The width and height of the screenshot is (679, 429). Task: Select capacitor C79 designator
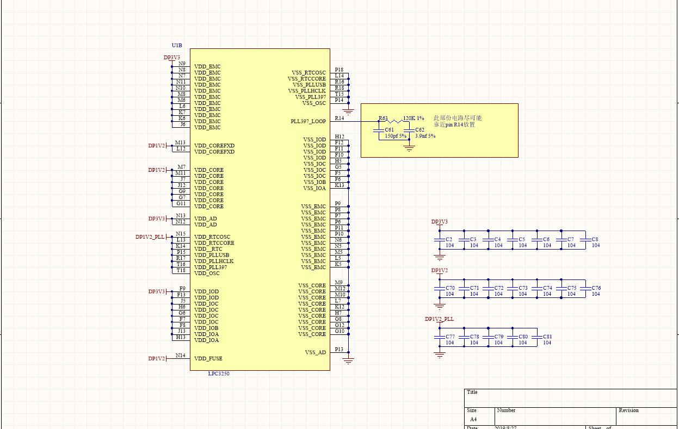pyautogui.click(x=499, y=337)
